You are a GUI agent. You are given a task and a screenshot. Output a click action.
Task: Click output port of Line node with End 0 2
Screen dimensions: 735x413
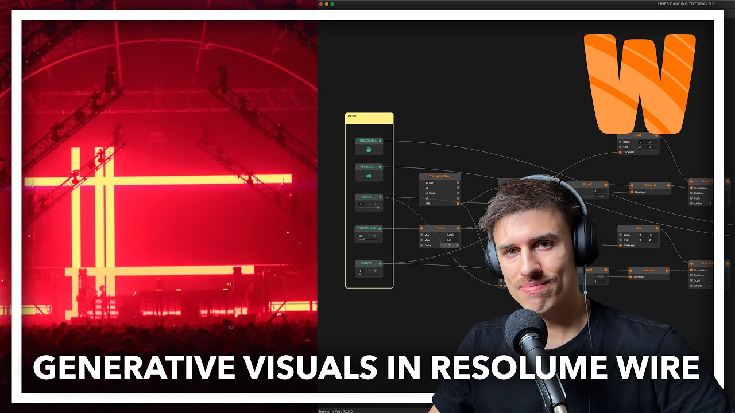click(657, 228)
